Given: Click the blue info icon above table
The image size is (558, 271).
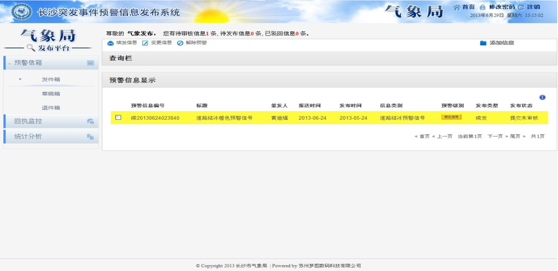Looking at the screenshot, I should click(x=542, y=97).
